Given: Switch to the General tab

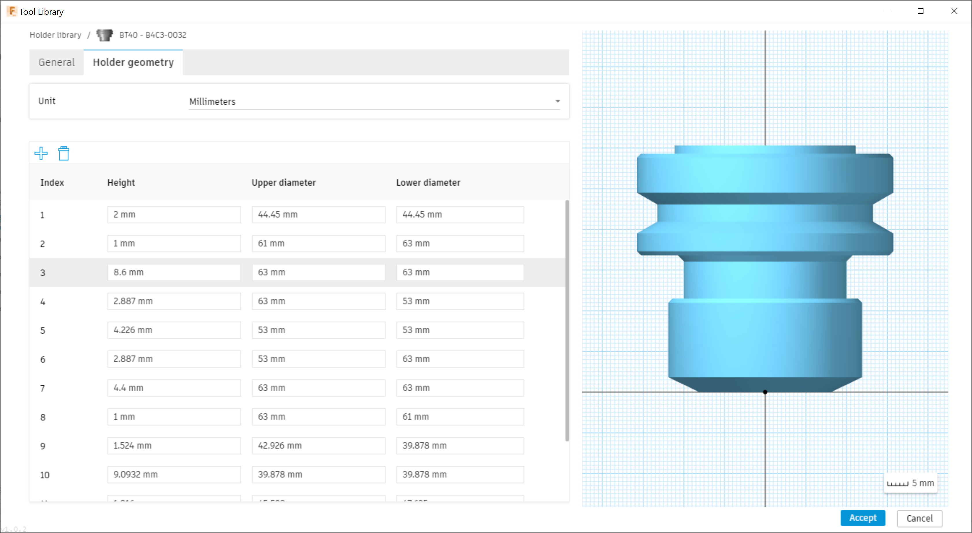Looking at the screenshot, I should coord(56,62).
